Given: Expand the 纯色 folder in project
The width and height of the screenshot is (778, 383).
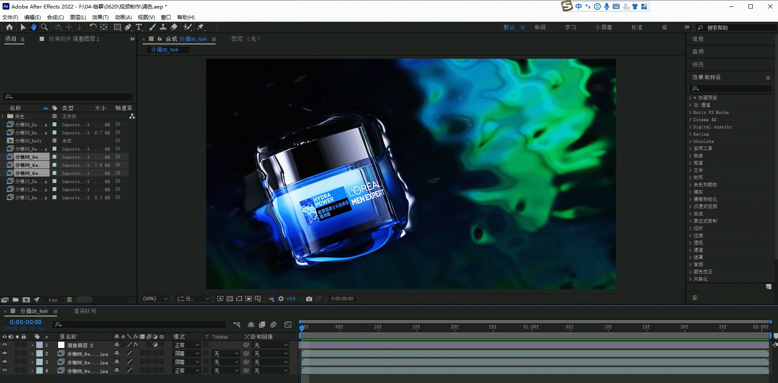Looking at the screenshot, I should [3, 116].
